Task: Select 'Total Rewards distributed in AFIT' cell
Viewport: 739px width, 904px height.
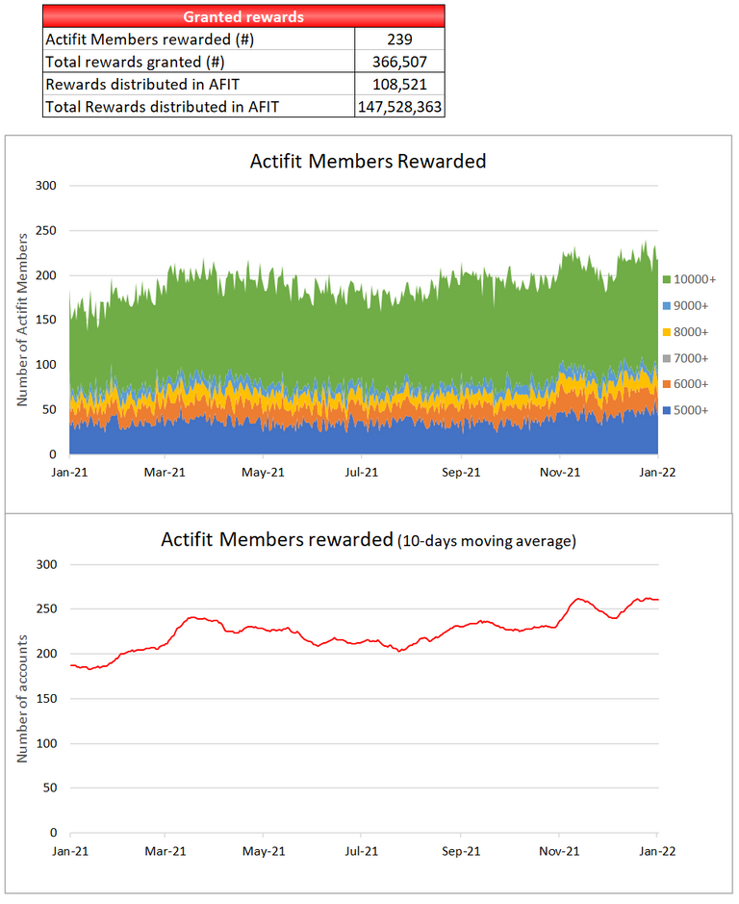Action: [199, 107]
